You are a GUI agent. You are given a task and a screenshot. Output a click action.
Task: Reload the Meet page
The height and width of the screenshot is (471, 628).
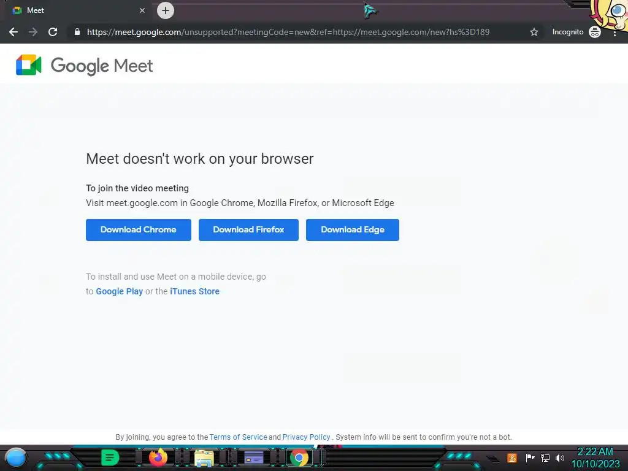(53, 32)
